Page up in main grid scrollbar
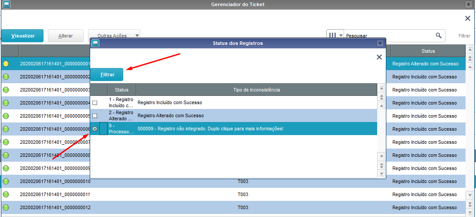The image size is (476, 217). tap(470, 58)
